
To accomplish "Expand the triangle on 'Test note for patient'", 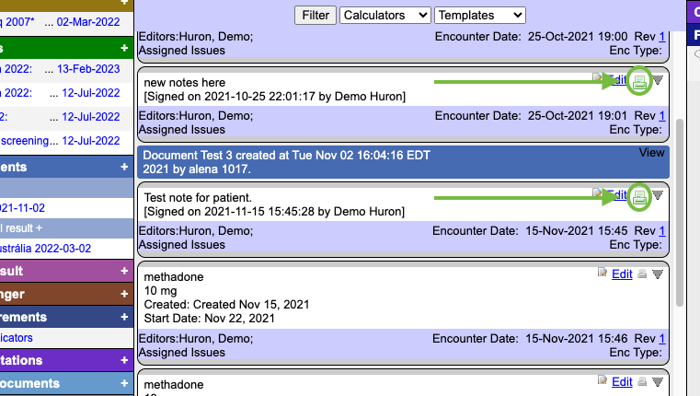I will click(658, 195).
